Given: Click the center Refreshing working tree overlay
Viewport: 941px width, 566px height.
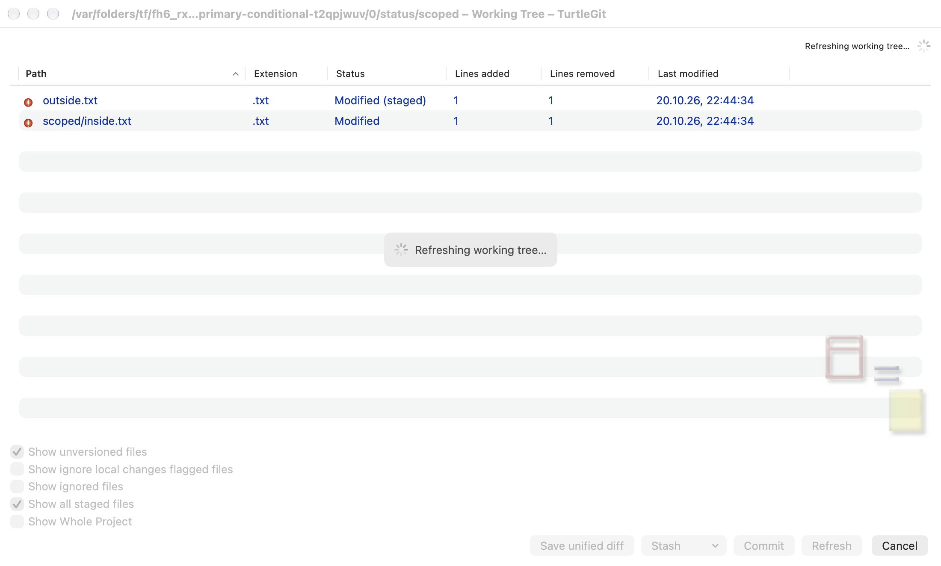Looking at the screenshot, I should click(470, 250).
